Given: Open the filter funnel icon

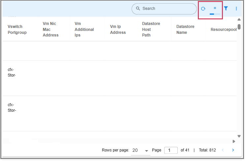Looking at the screenshot, I should [x=226, y=9].
